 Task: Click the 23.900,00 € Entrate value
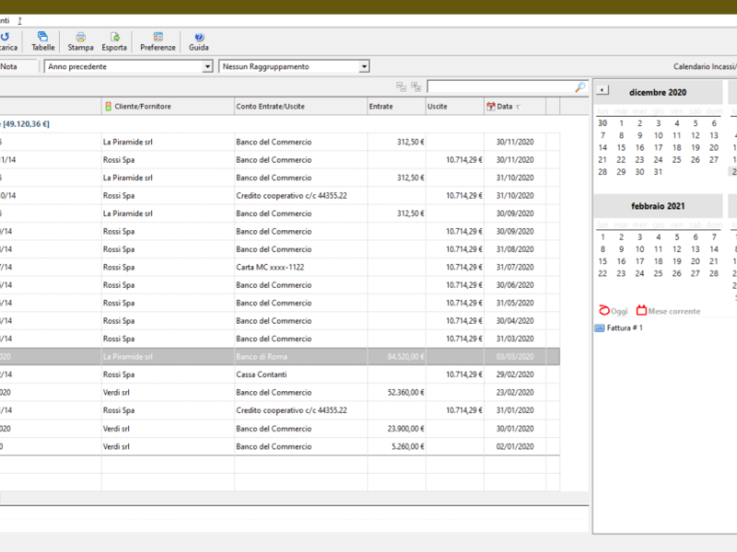pos(405,429)
